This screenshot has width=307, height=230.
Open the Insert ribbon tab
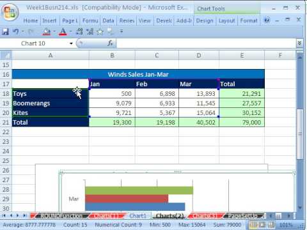tap(49, 20)
